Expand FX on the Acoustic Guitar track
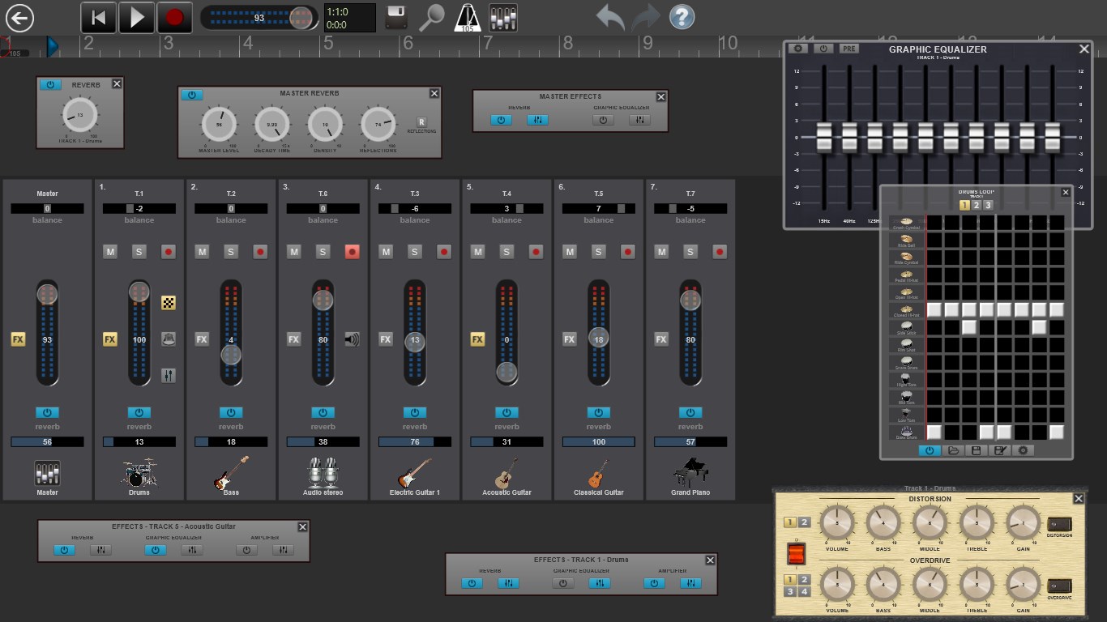This screenshot has height=622, width=1107. click(477, 339)
